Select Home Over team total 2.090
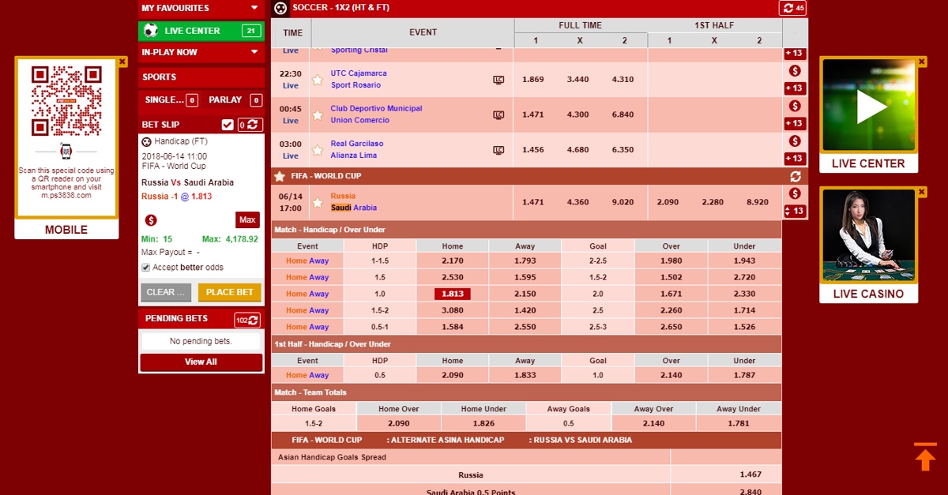Image resolution: width=948 pixels, height=495 pixels. point(399,424)
